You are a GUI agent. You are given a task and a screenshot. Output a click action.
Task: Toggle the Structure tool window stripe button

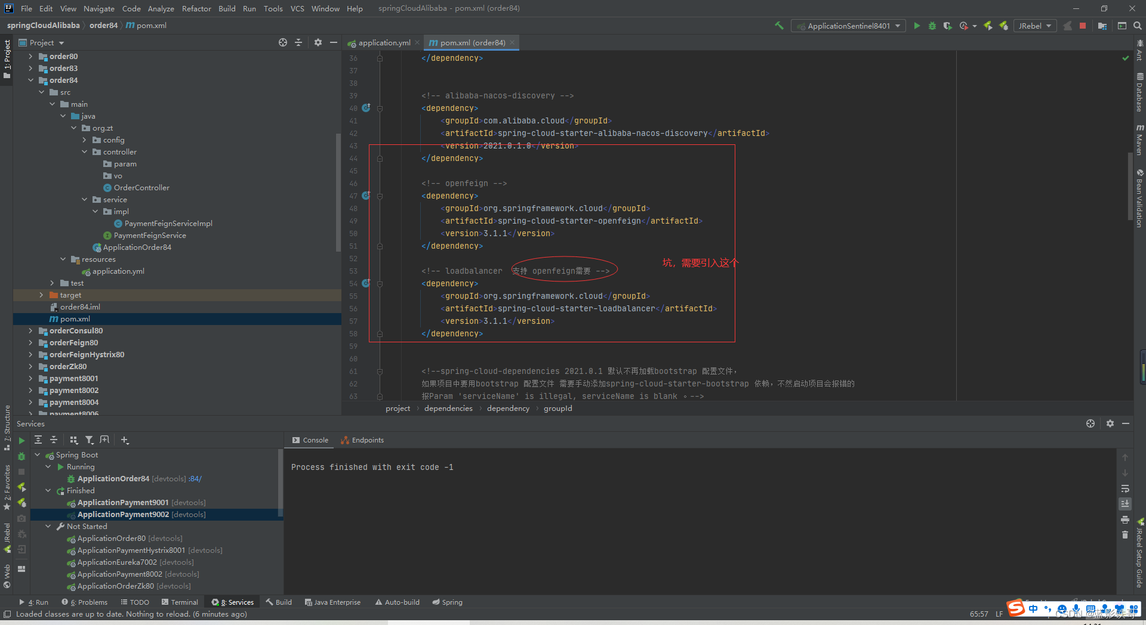point(7,428)
